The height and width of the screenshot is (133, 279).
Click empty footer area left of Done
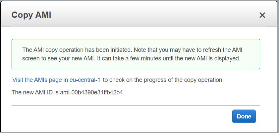click(x=116, y=116)
